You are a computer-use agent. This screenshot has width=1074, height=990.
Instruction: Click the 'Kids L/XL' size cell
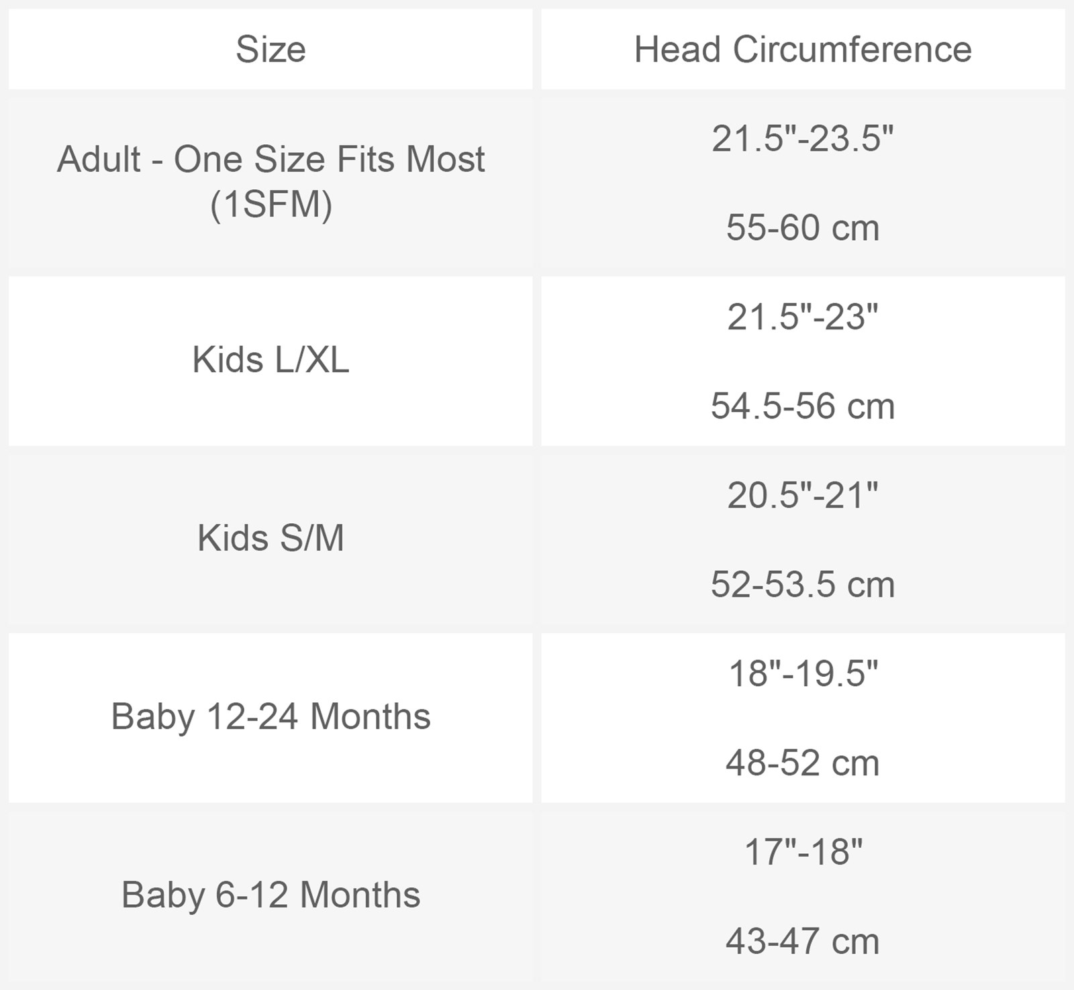pyautogui.click(x=271, y=360)
